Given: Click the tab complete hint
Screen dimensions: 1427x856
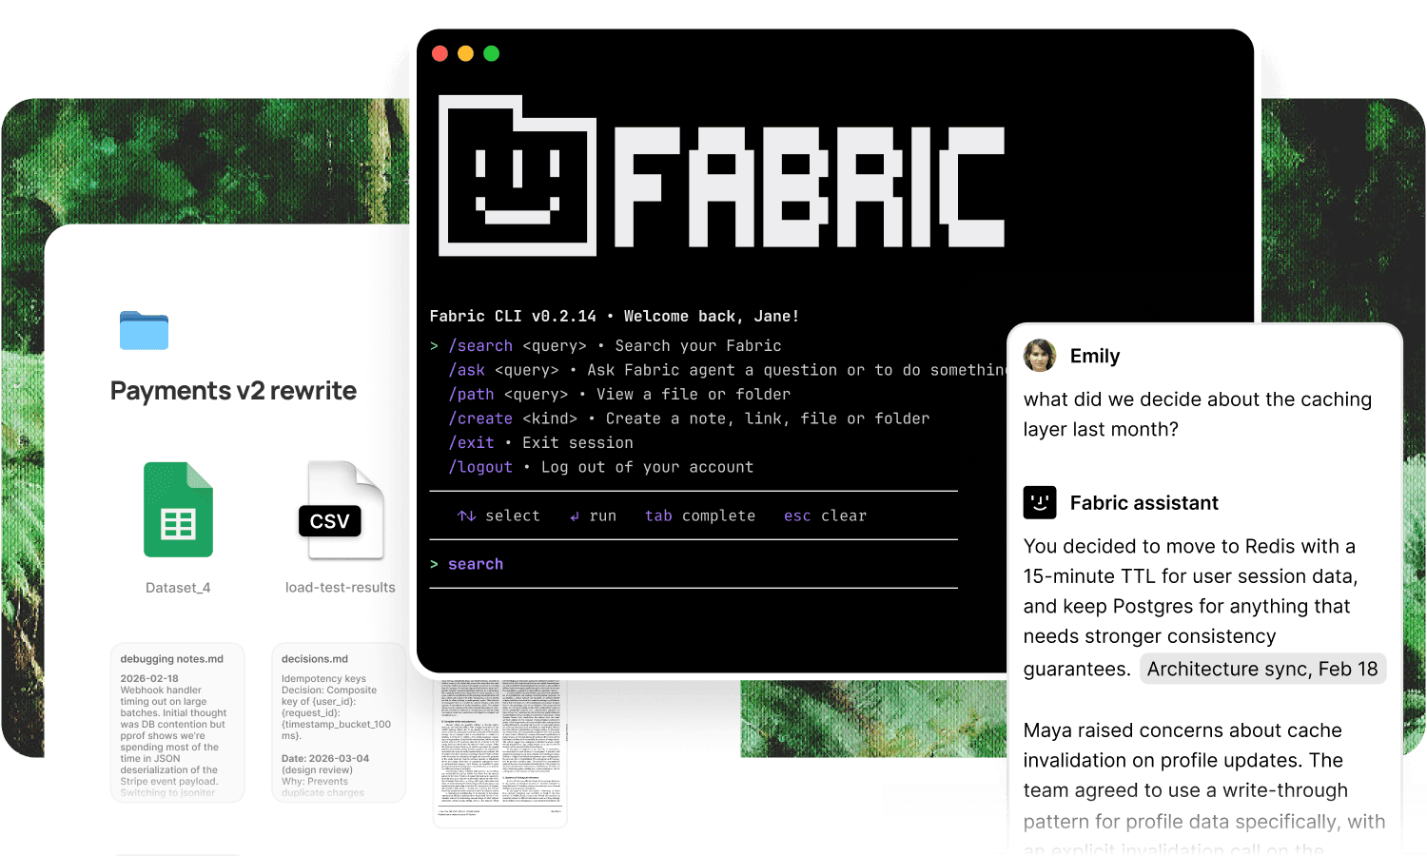Looking at the screenshot, I should click(700, 516).
